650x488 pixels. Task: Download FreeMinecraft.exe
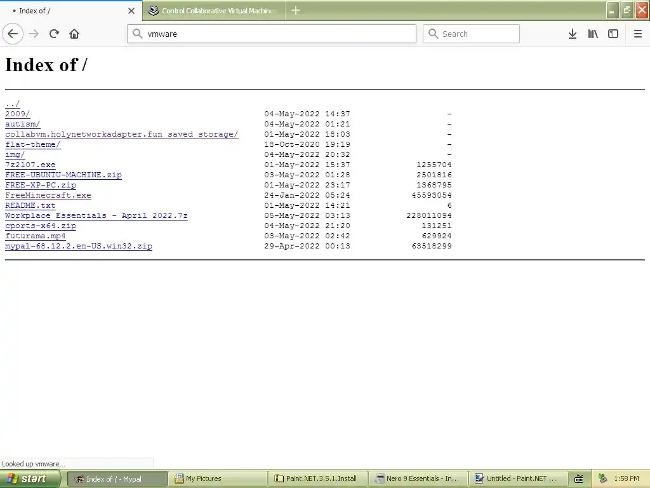pyautogui.click(x=48, y=195)
